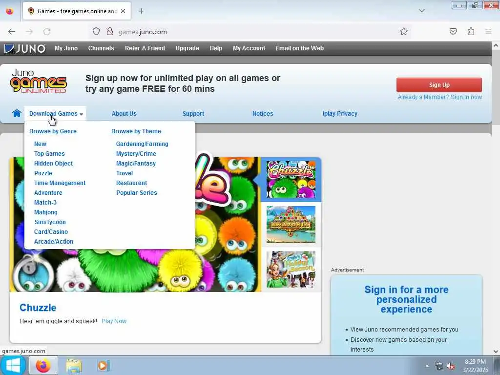Screen dimensions: 500x375
Task: Click Play Now for Chuzzle
Action: pos(114,321)
